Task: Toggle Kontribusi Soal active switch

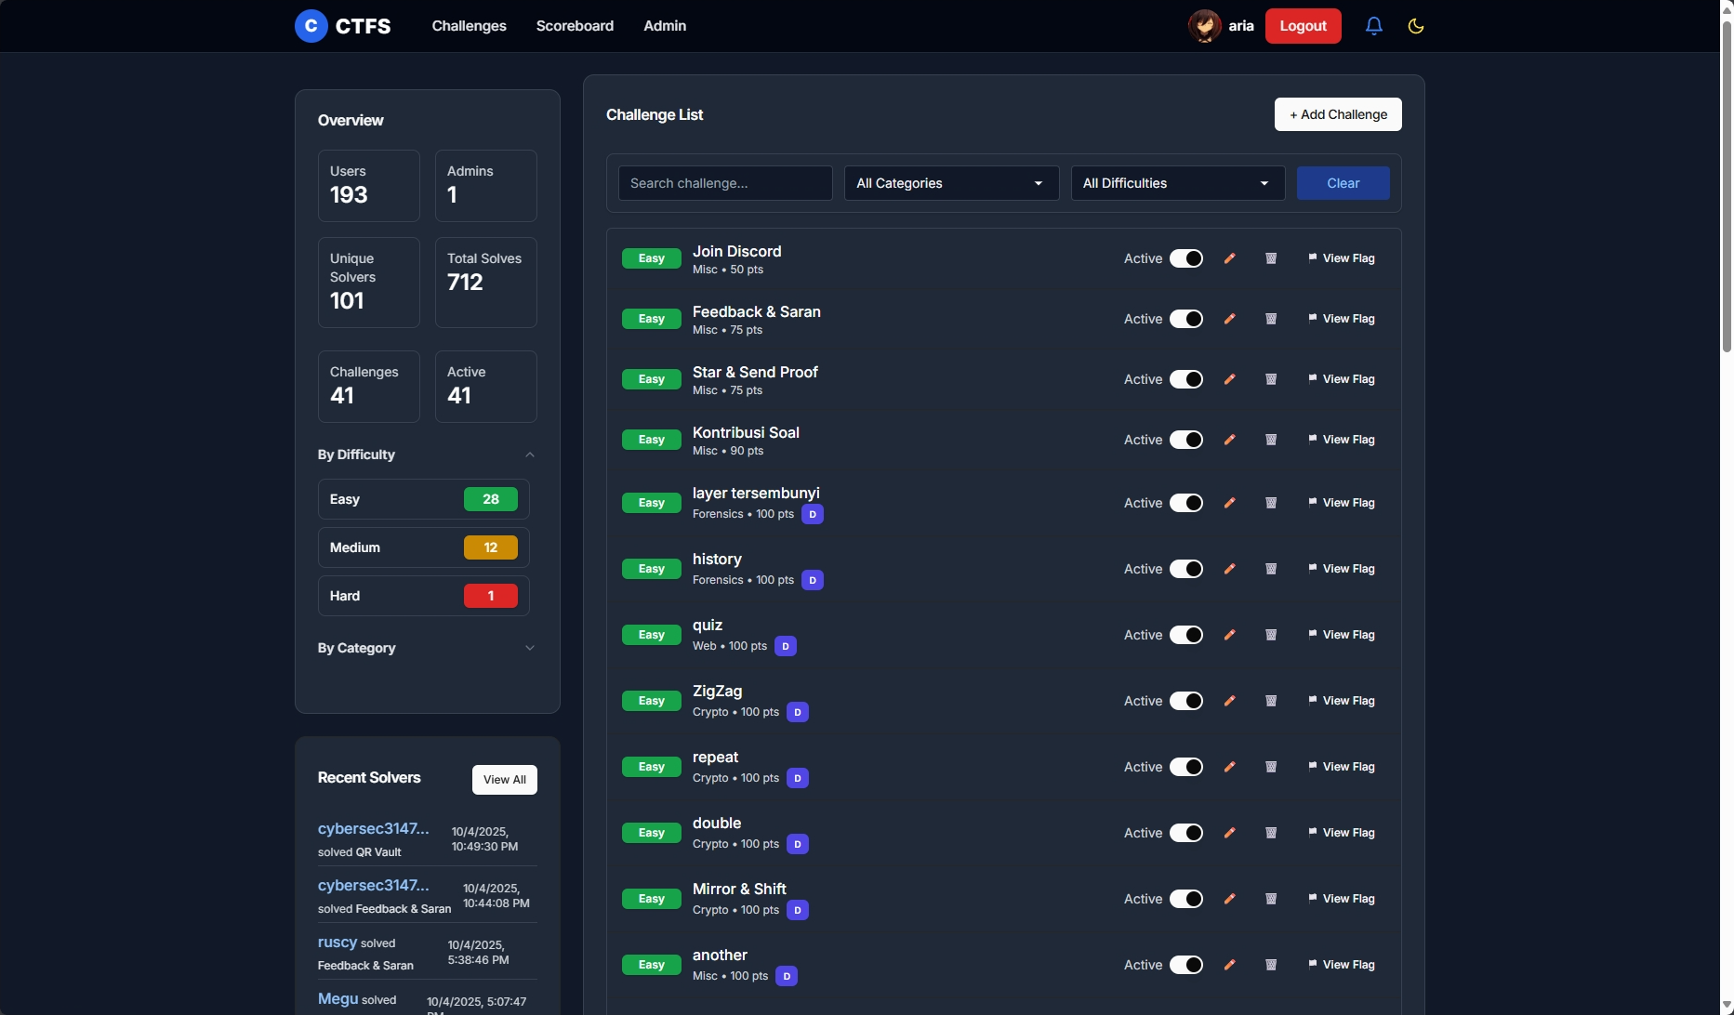Action: coord(1186,440)
